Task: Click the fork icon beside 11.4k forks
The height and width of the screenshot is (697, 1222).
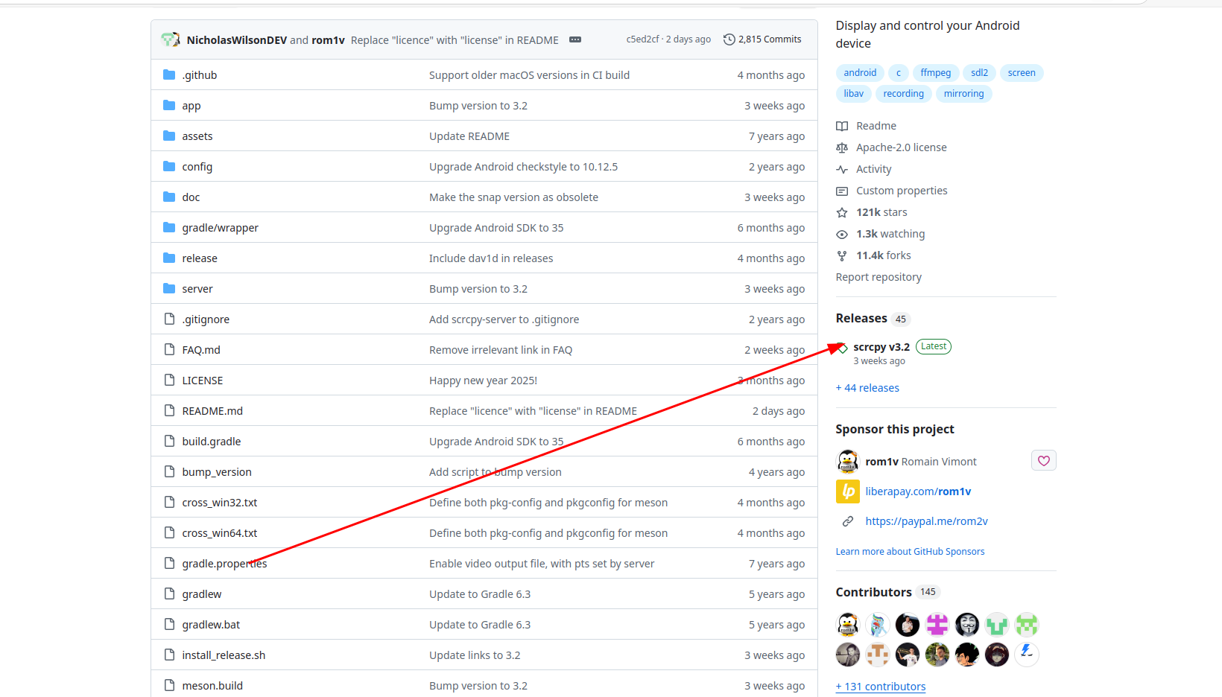Action: coord(842,255)
